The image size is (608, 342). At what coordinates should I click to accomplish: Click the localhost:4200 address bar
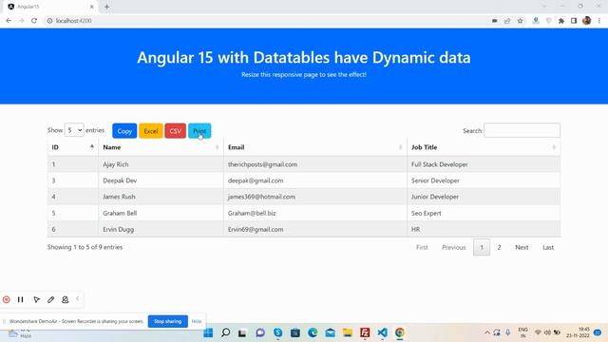point(268,21)
